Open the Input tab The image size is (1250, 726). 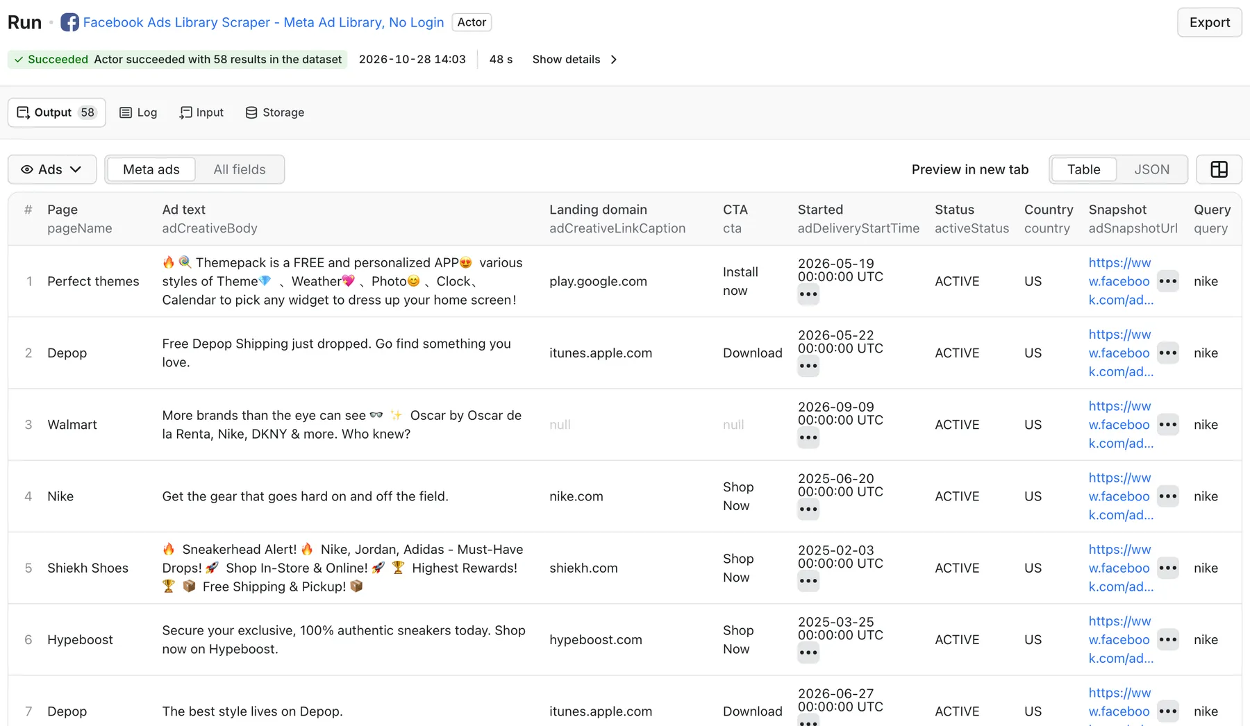(201, 112)
